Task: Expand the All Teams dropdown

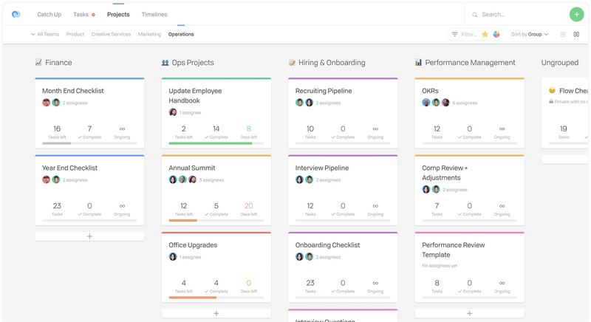Action: [45, 34]
